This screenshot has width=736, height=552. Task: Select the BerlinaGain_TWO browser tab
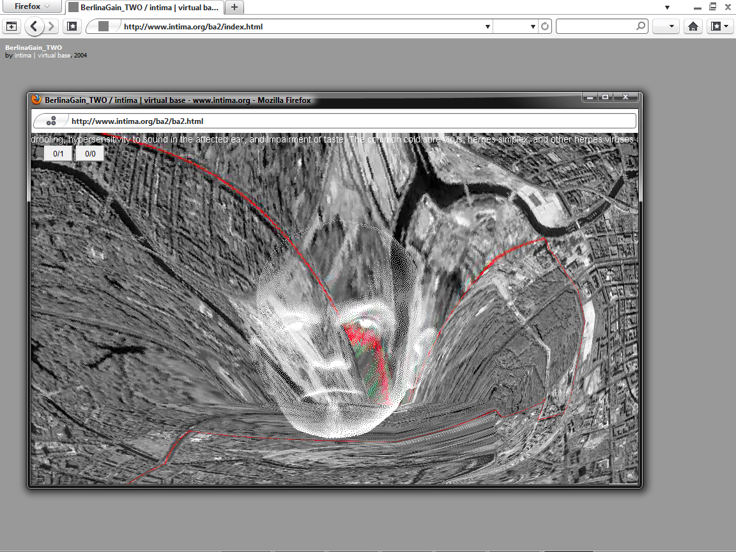[146, 8]
